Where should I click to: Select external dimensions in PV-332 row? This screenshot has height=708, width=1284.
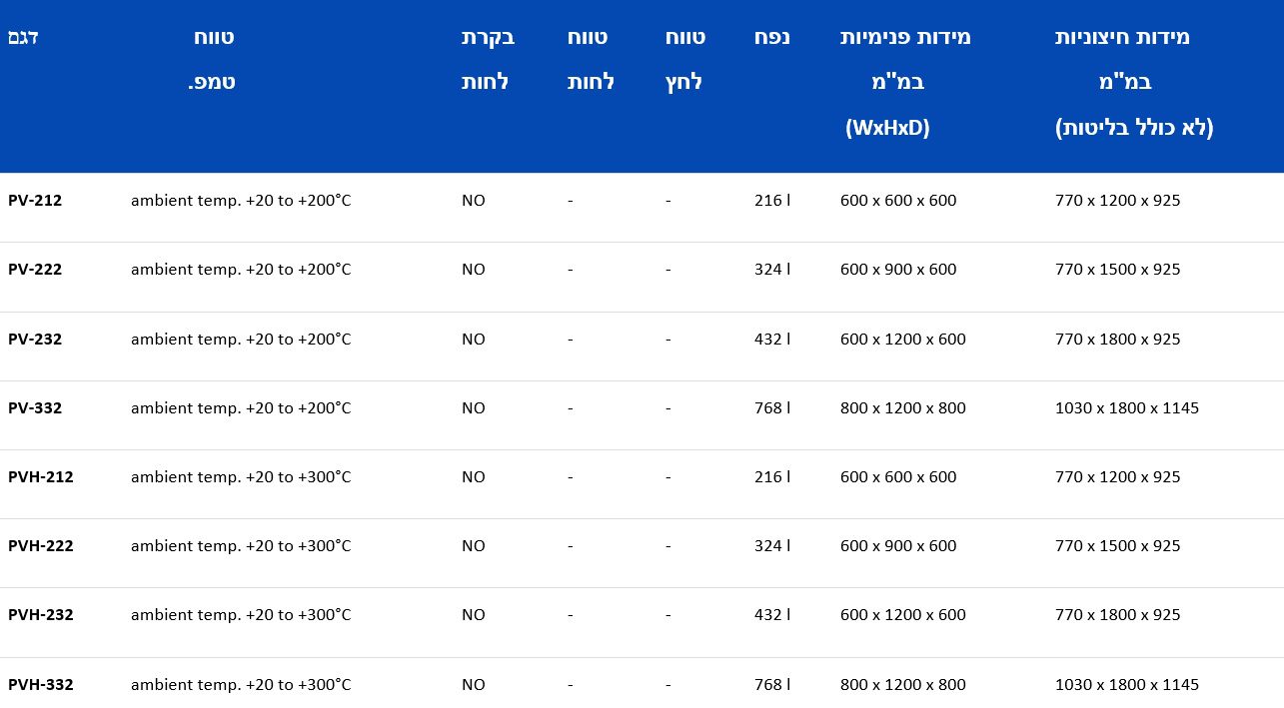[x=1126, y=408]
